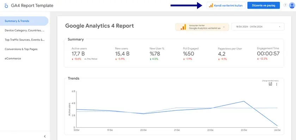Screen dimensions: 296x140
Task: Click the 20 Eki axis label
Action: coord(143,130)
